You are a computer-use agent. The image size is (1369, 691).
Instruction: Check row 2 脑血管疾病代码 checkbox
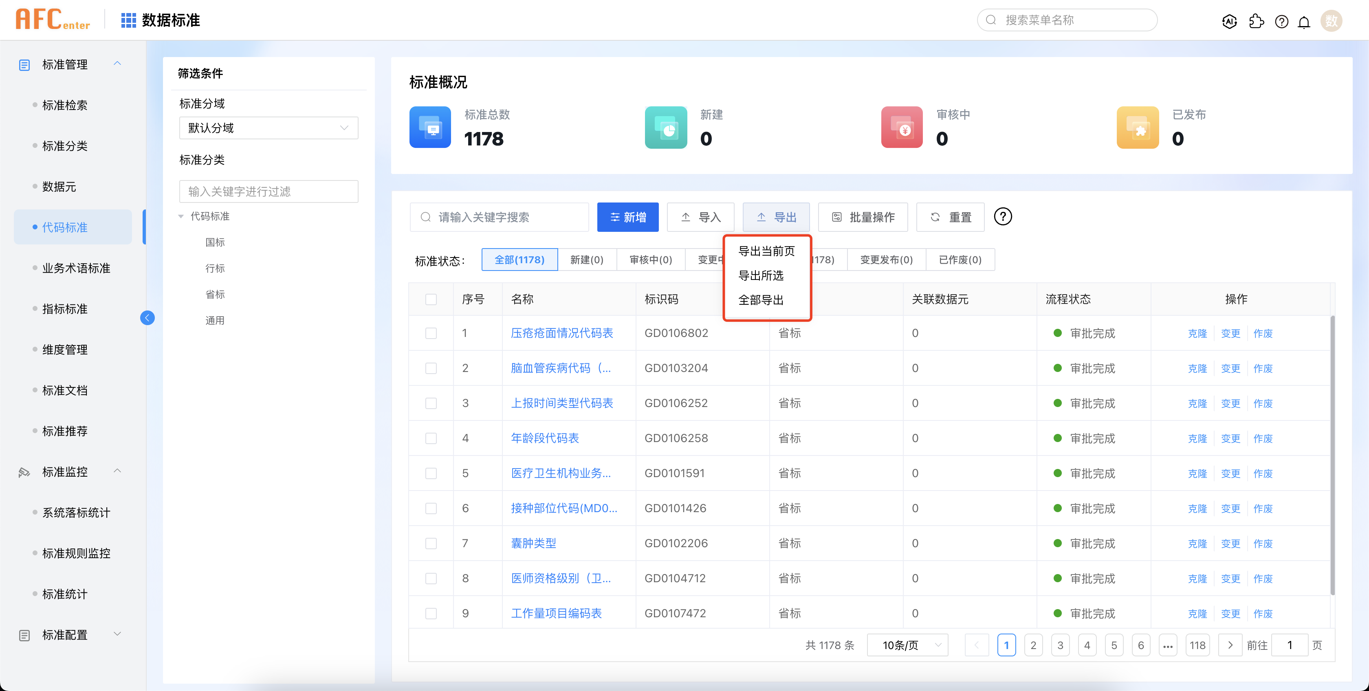431,368
